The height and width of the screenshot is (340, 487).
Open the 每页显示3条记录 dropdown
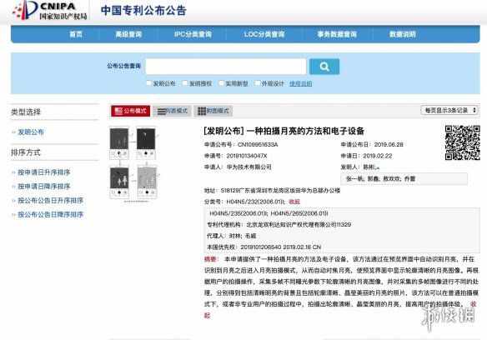[x=449, y=110]
